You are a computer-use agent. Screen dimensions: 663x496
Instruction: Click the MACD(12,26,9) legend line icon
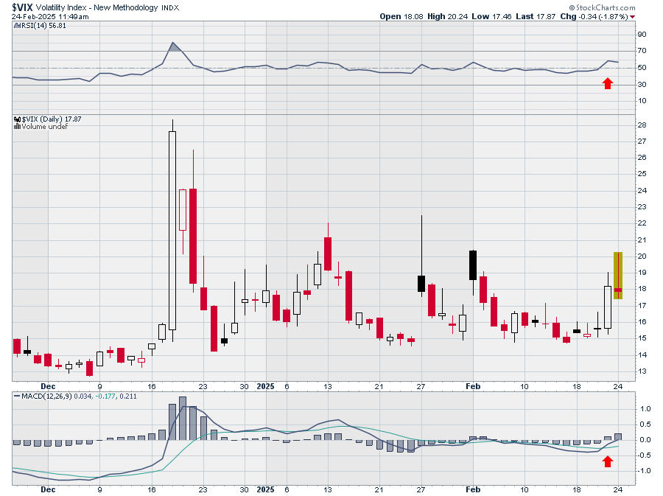[16, 397]
